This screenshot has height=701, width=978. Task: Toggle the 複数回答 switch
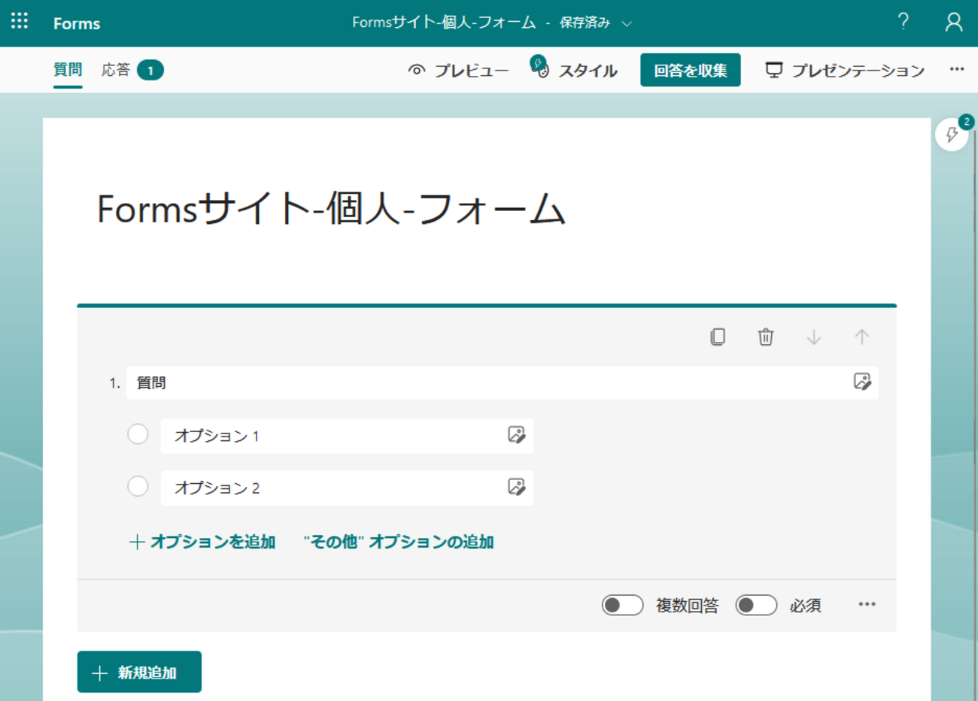point(622,605)
